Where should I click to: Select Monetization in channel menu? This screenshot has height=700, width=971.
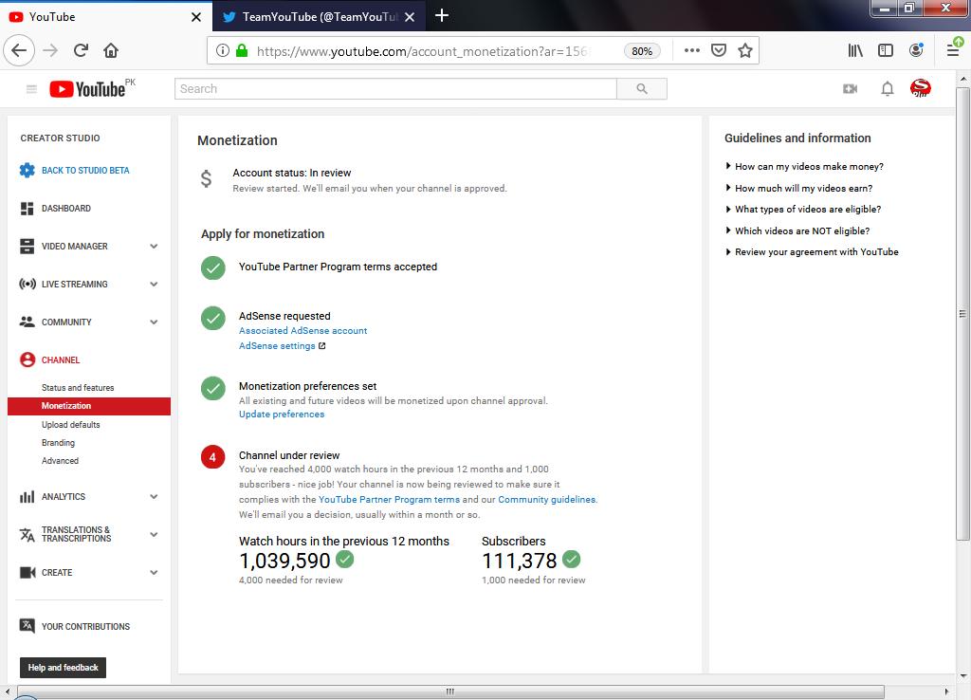coord(88,406)
